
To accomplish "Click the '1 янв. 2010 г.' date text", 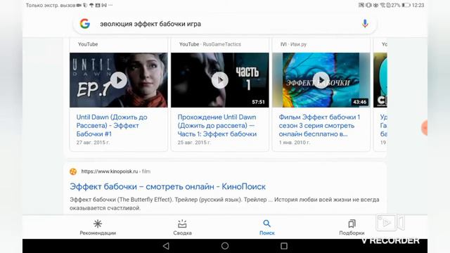I will [295, 143].
